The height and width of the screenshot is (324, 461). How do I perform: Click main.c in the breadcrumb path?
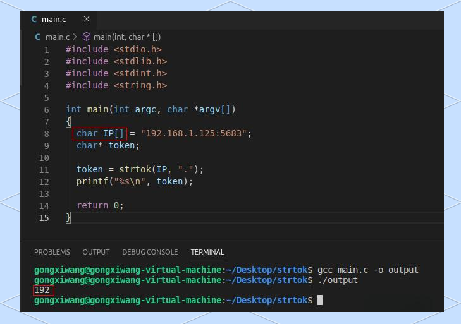[x=58, y=37]
